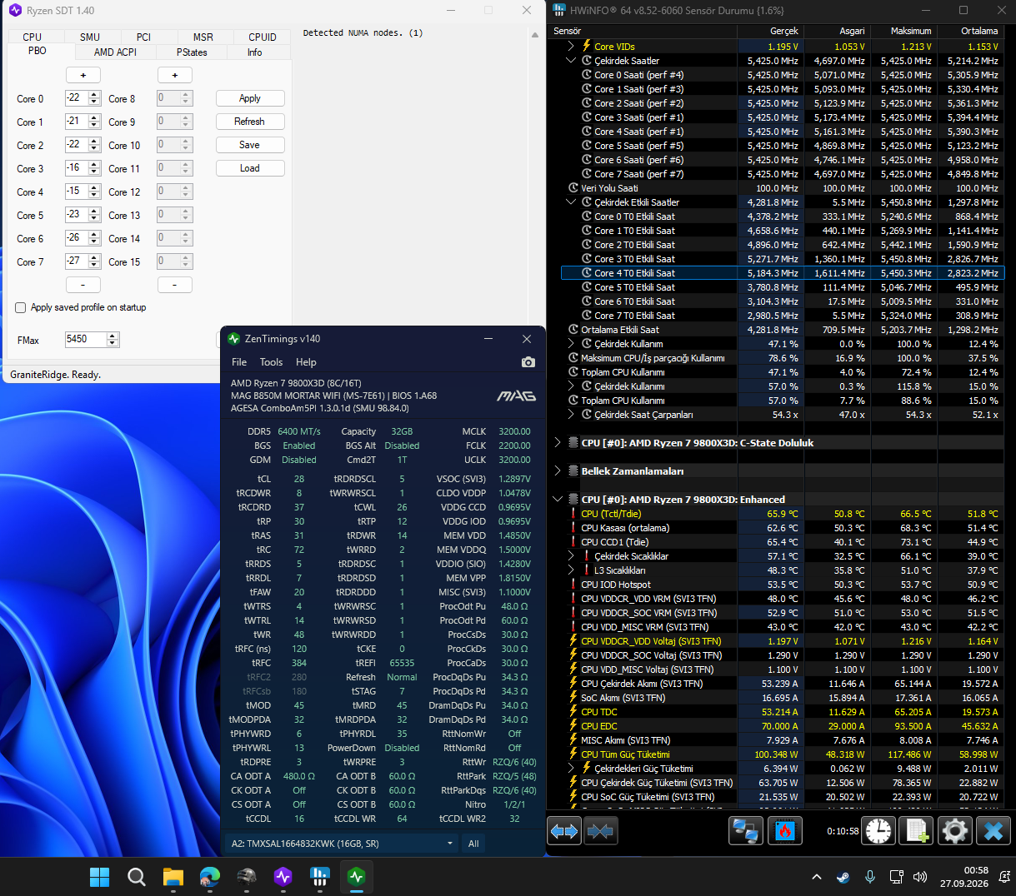Open HWiNFO network remote monitoring icon
This screenshot has height=896, width=1016.
pyautogui.click(x=746, y=831)
